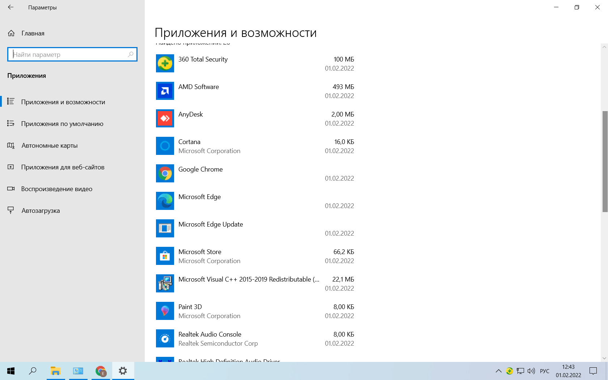The image size is (608, 380).
Task: Open Приложения и возможности section
Action: click(x=72, y=102)
